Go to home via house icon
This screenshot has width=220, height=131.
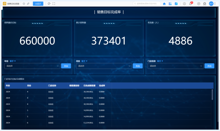[164, 4]
